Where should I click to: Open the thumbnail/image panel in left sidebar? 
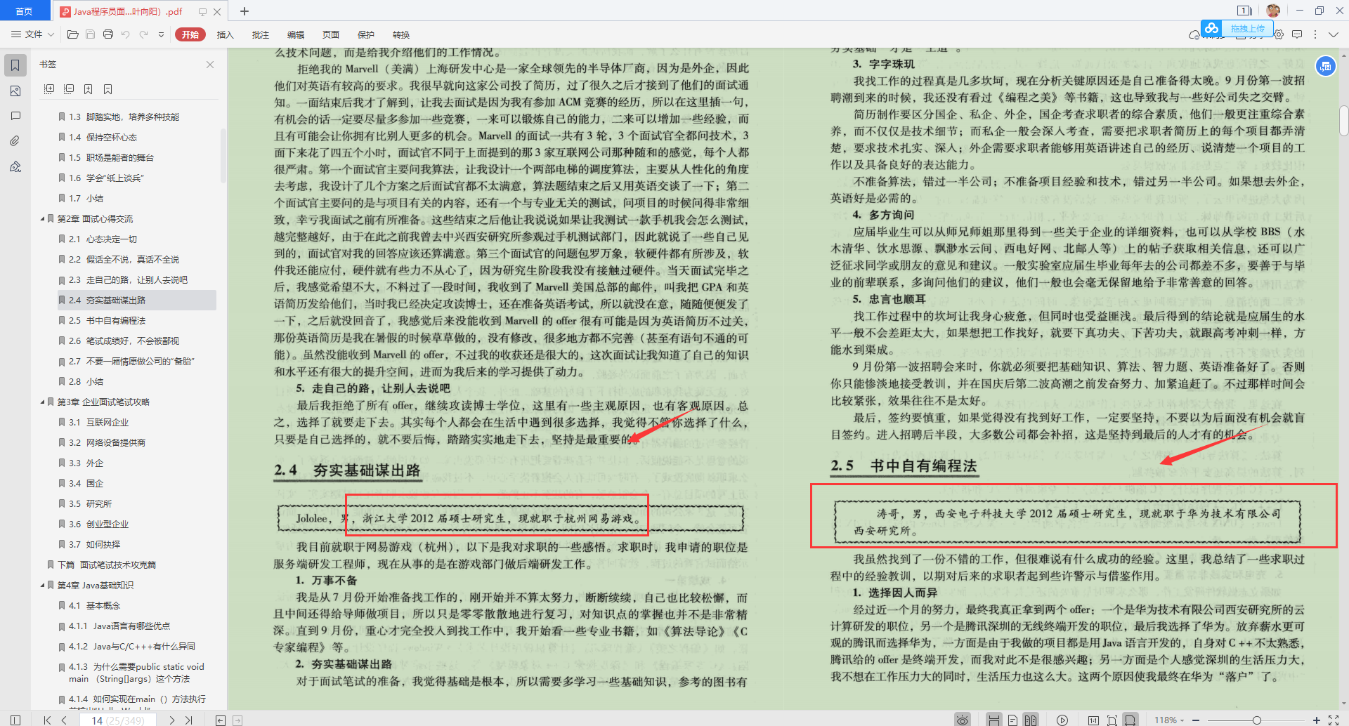coord(15,91)
